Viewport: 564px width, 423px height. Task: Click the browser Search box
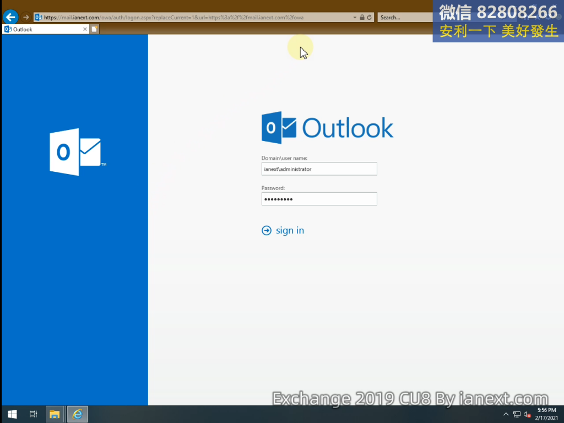405,18
